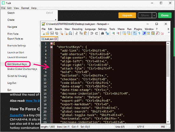Collapse the fold marker on line 1

(x=52, y=43)
